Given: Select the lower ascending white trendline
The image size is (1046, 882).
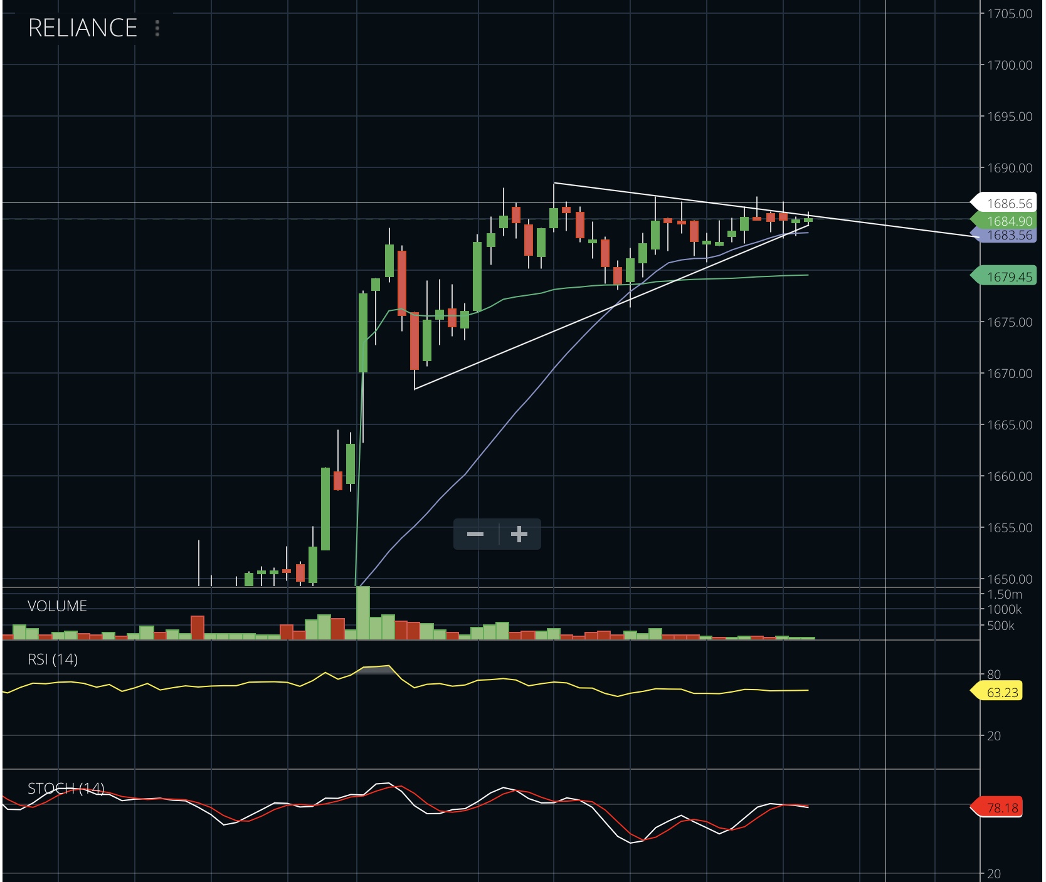Looking at the screenshot, I should pyautogui.click(x=611, y=307).
